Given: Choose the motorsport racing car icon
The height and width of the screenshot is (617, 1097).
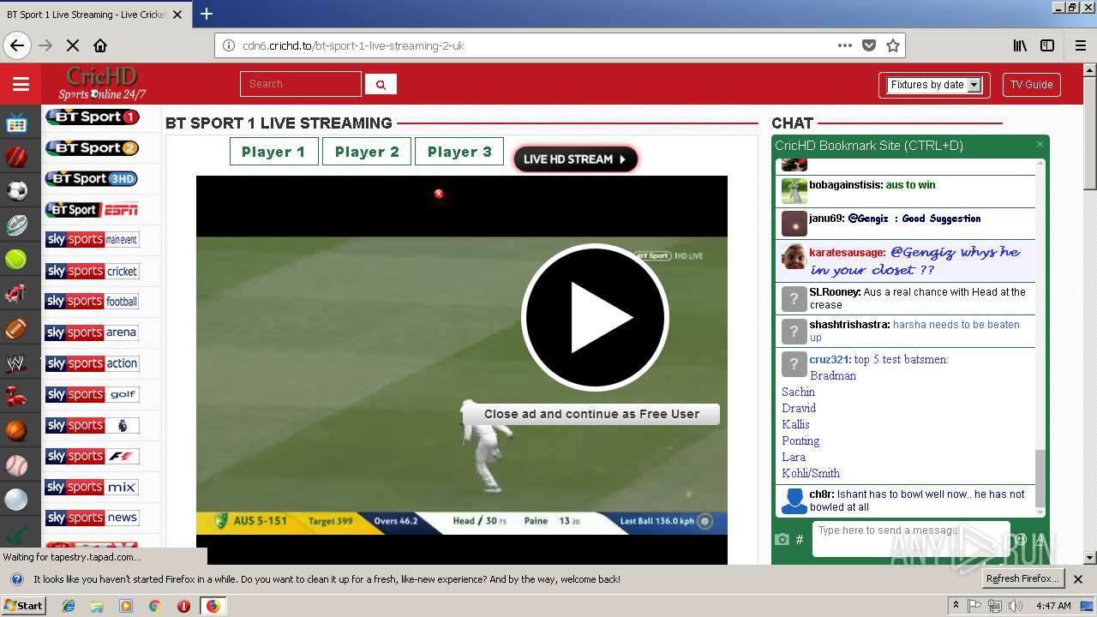Looking at the screenshot, I should pyautogui.click(x=16, y=294).
